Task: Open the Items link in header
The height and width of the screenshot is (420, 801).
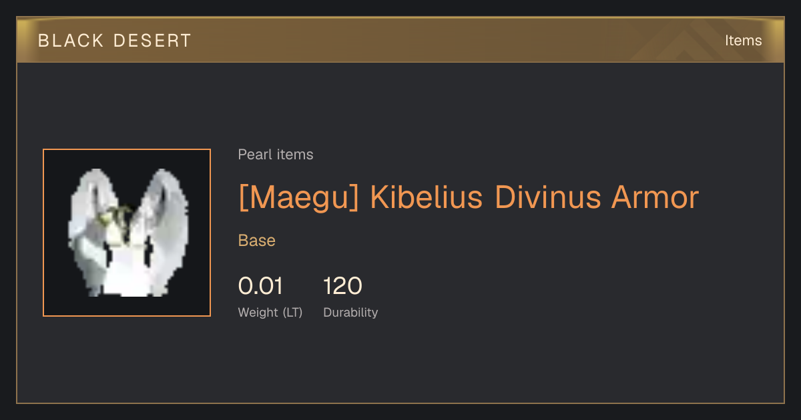Action: pos(743,41)
